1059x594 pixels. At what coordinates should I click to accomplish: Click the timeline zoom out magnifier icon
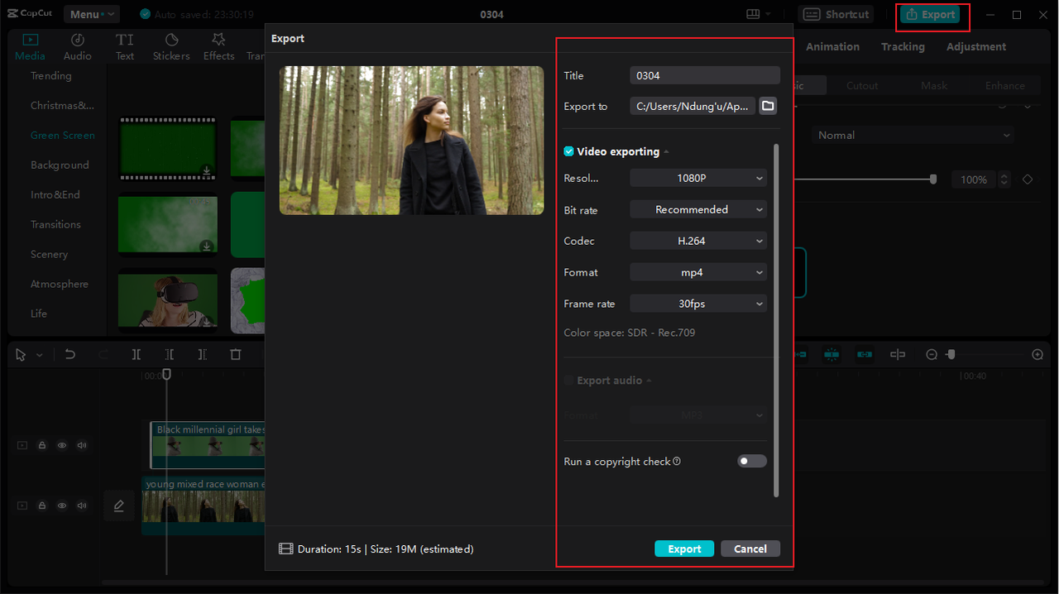[x=932, y=354]
